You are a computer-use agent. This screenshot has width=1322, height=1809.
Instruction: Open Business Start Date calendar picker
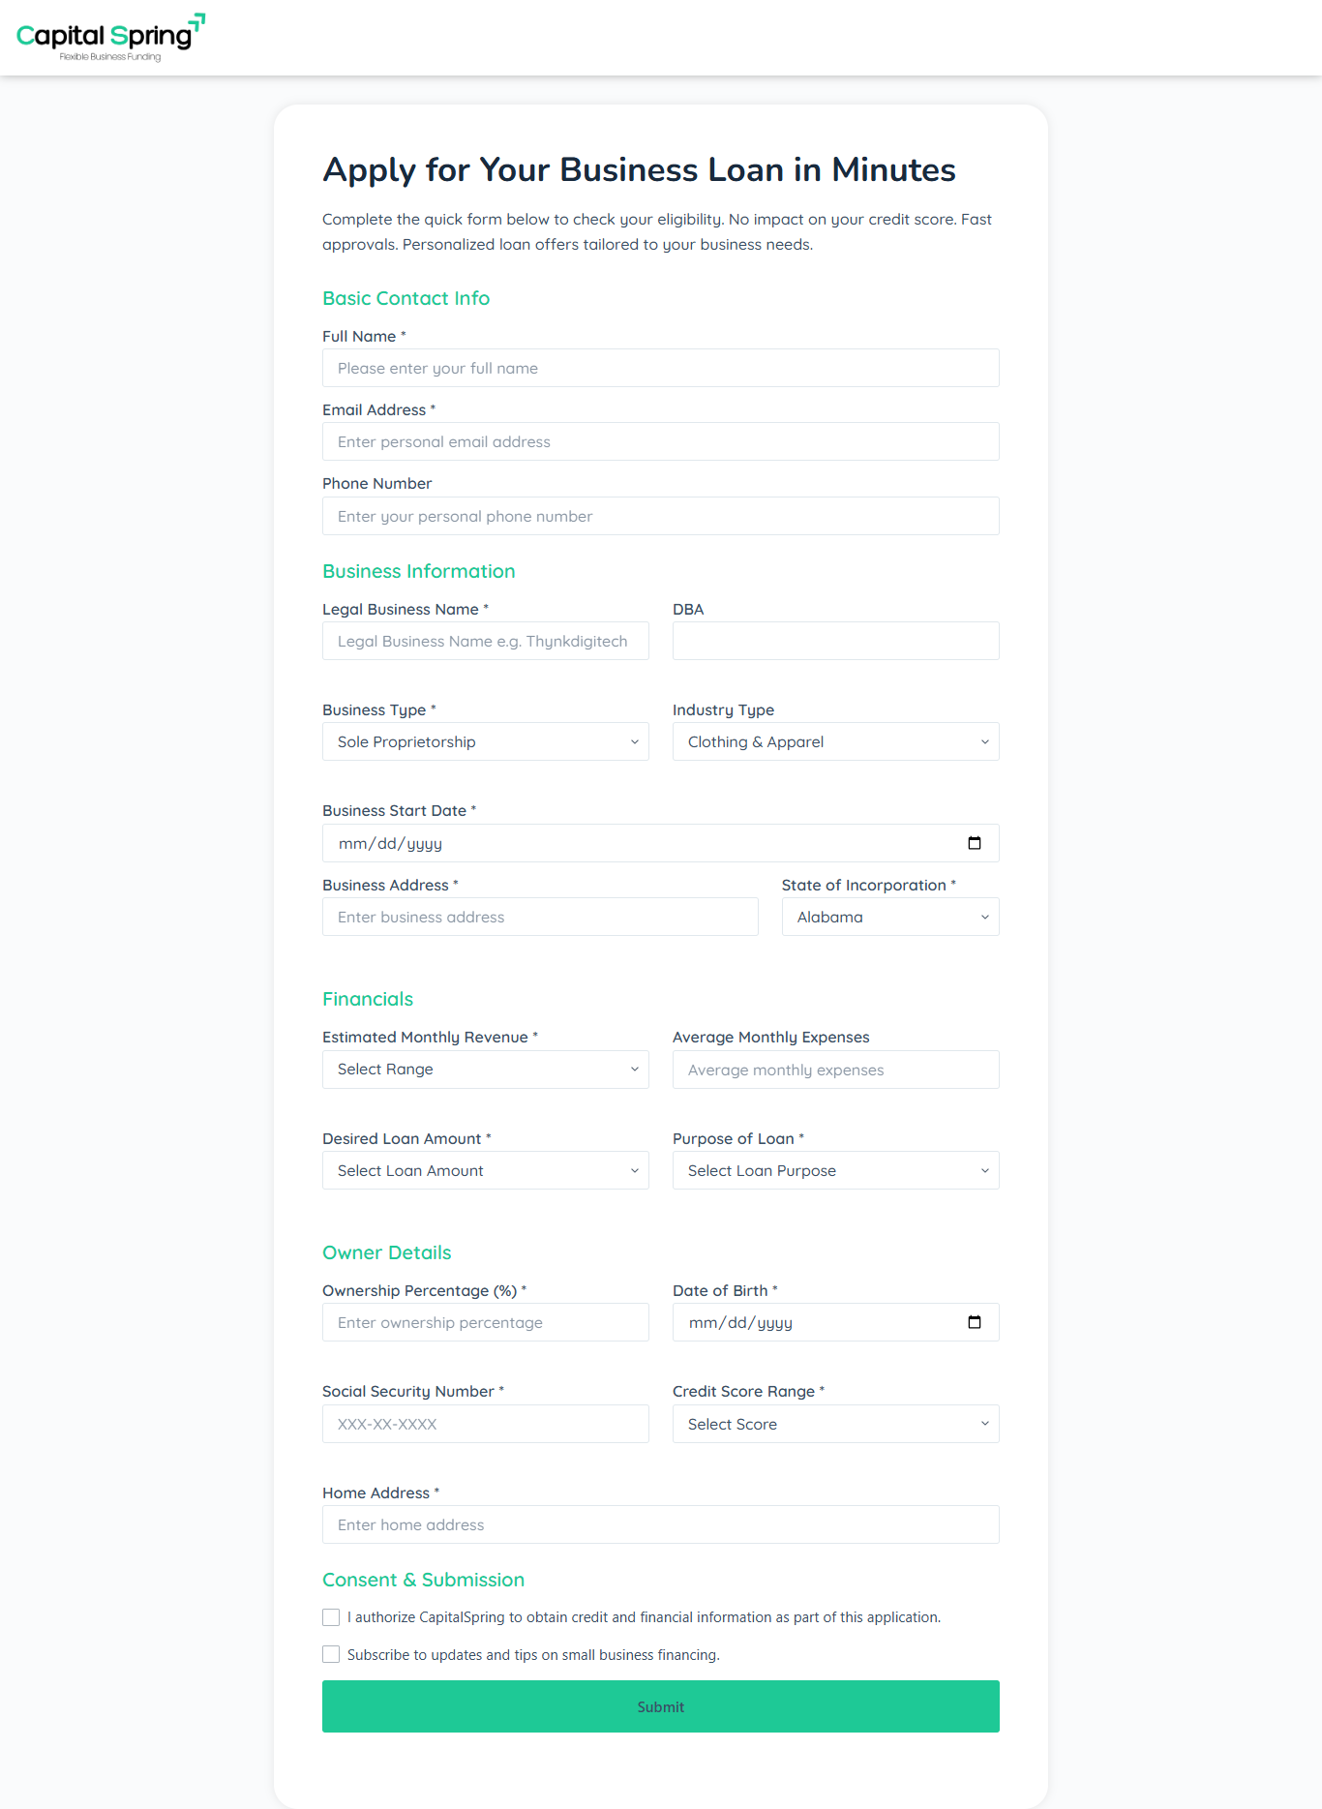tap(974, 843)
